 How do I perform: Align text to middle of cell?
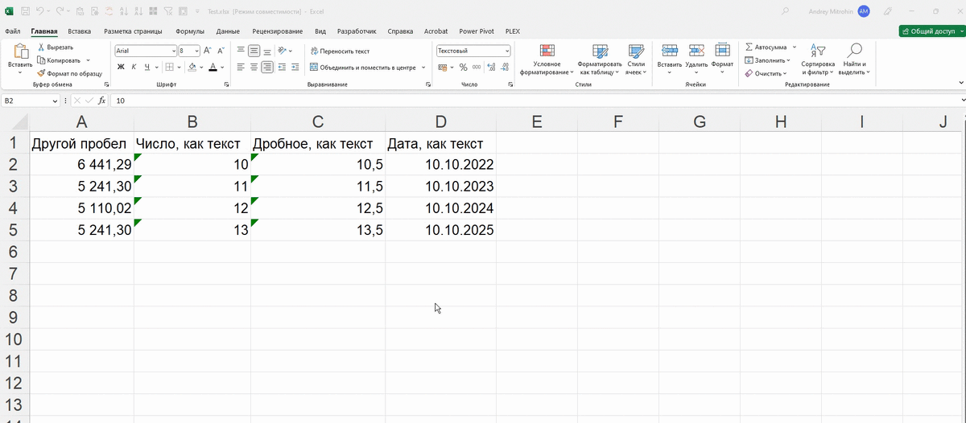[x=254, y=50]
